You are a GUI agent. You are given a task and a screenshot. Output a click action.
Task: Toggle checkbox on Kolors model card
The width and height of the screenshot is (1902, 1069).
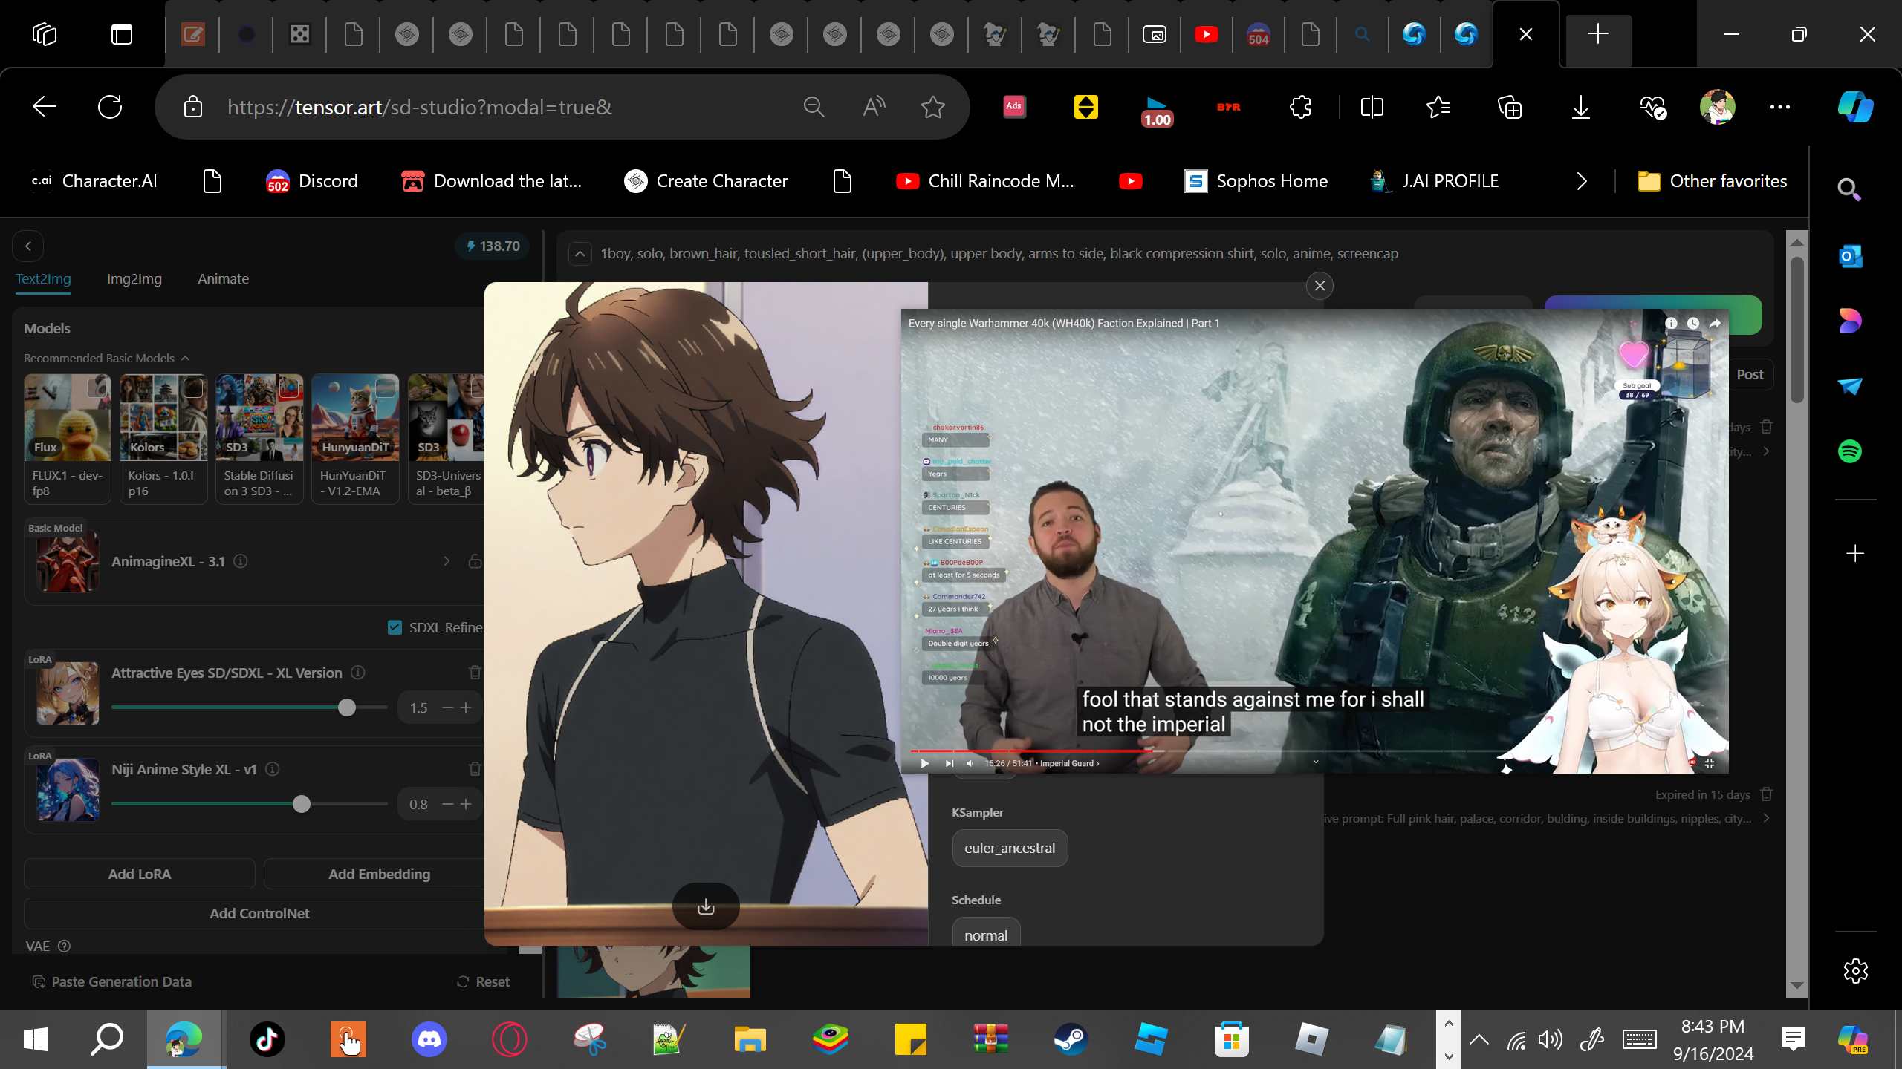(193, 388)
